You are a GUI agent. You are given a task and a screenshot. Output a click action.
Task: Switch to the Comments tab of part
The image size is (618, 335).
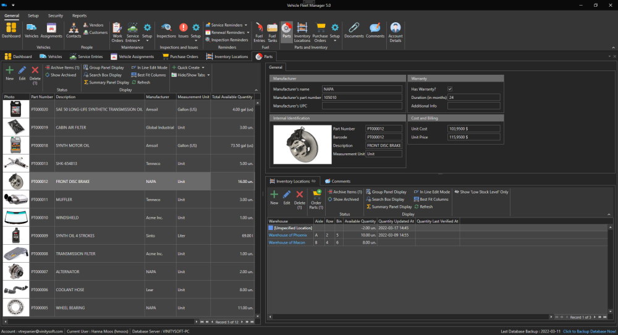[x=337, y=181]
